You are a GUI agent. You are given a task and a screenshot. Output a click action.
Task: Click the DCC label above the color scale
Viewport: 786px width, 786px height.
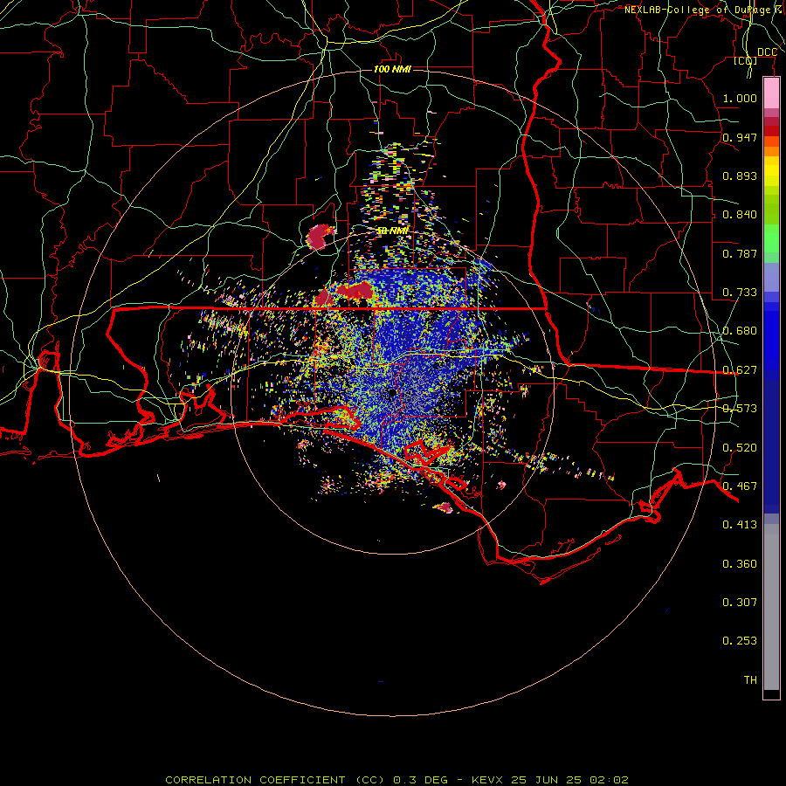[x=767, y=52]
